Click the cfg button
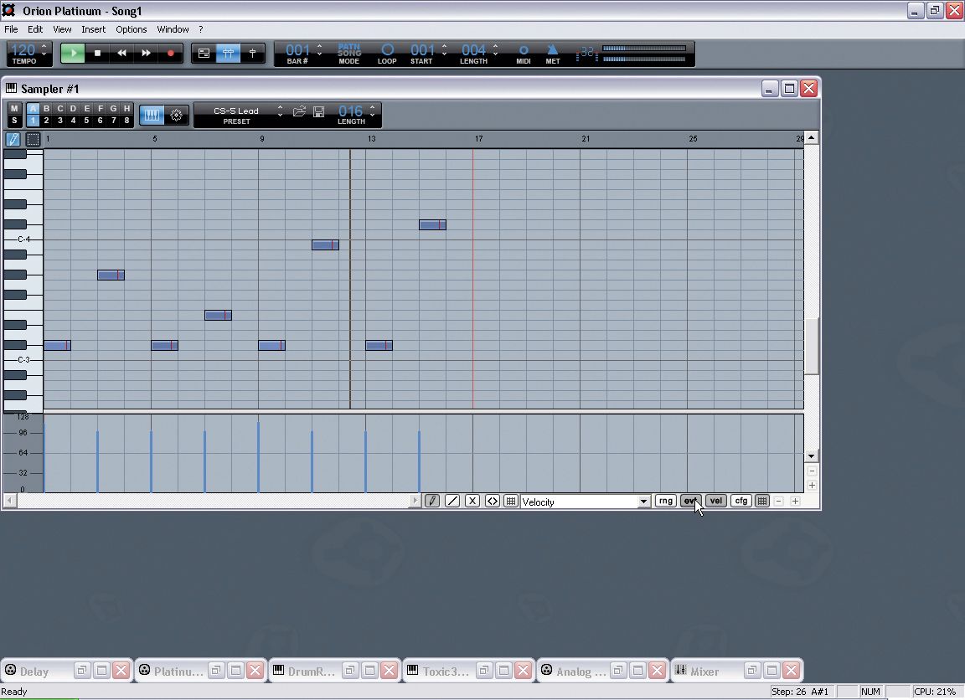This screenshot has height=700, width=965. point(741,501)
